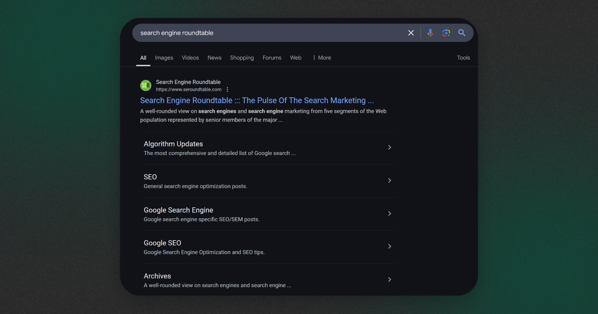Click 'Google search engine specific SEO/SEM posts.' text
Viewport: 598px width, 314px height.
click(x=201, y=219)
